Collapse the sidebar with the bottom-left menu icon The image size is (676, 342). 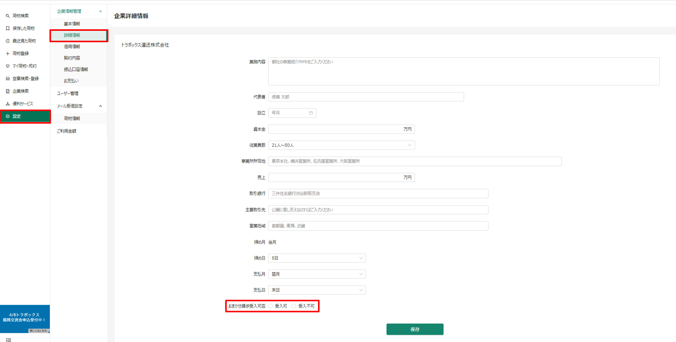point(8,340)
